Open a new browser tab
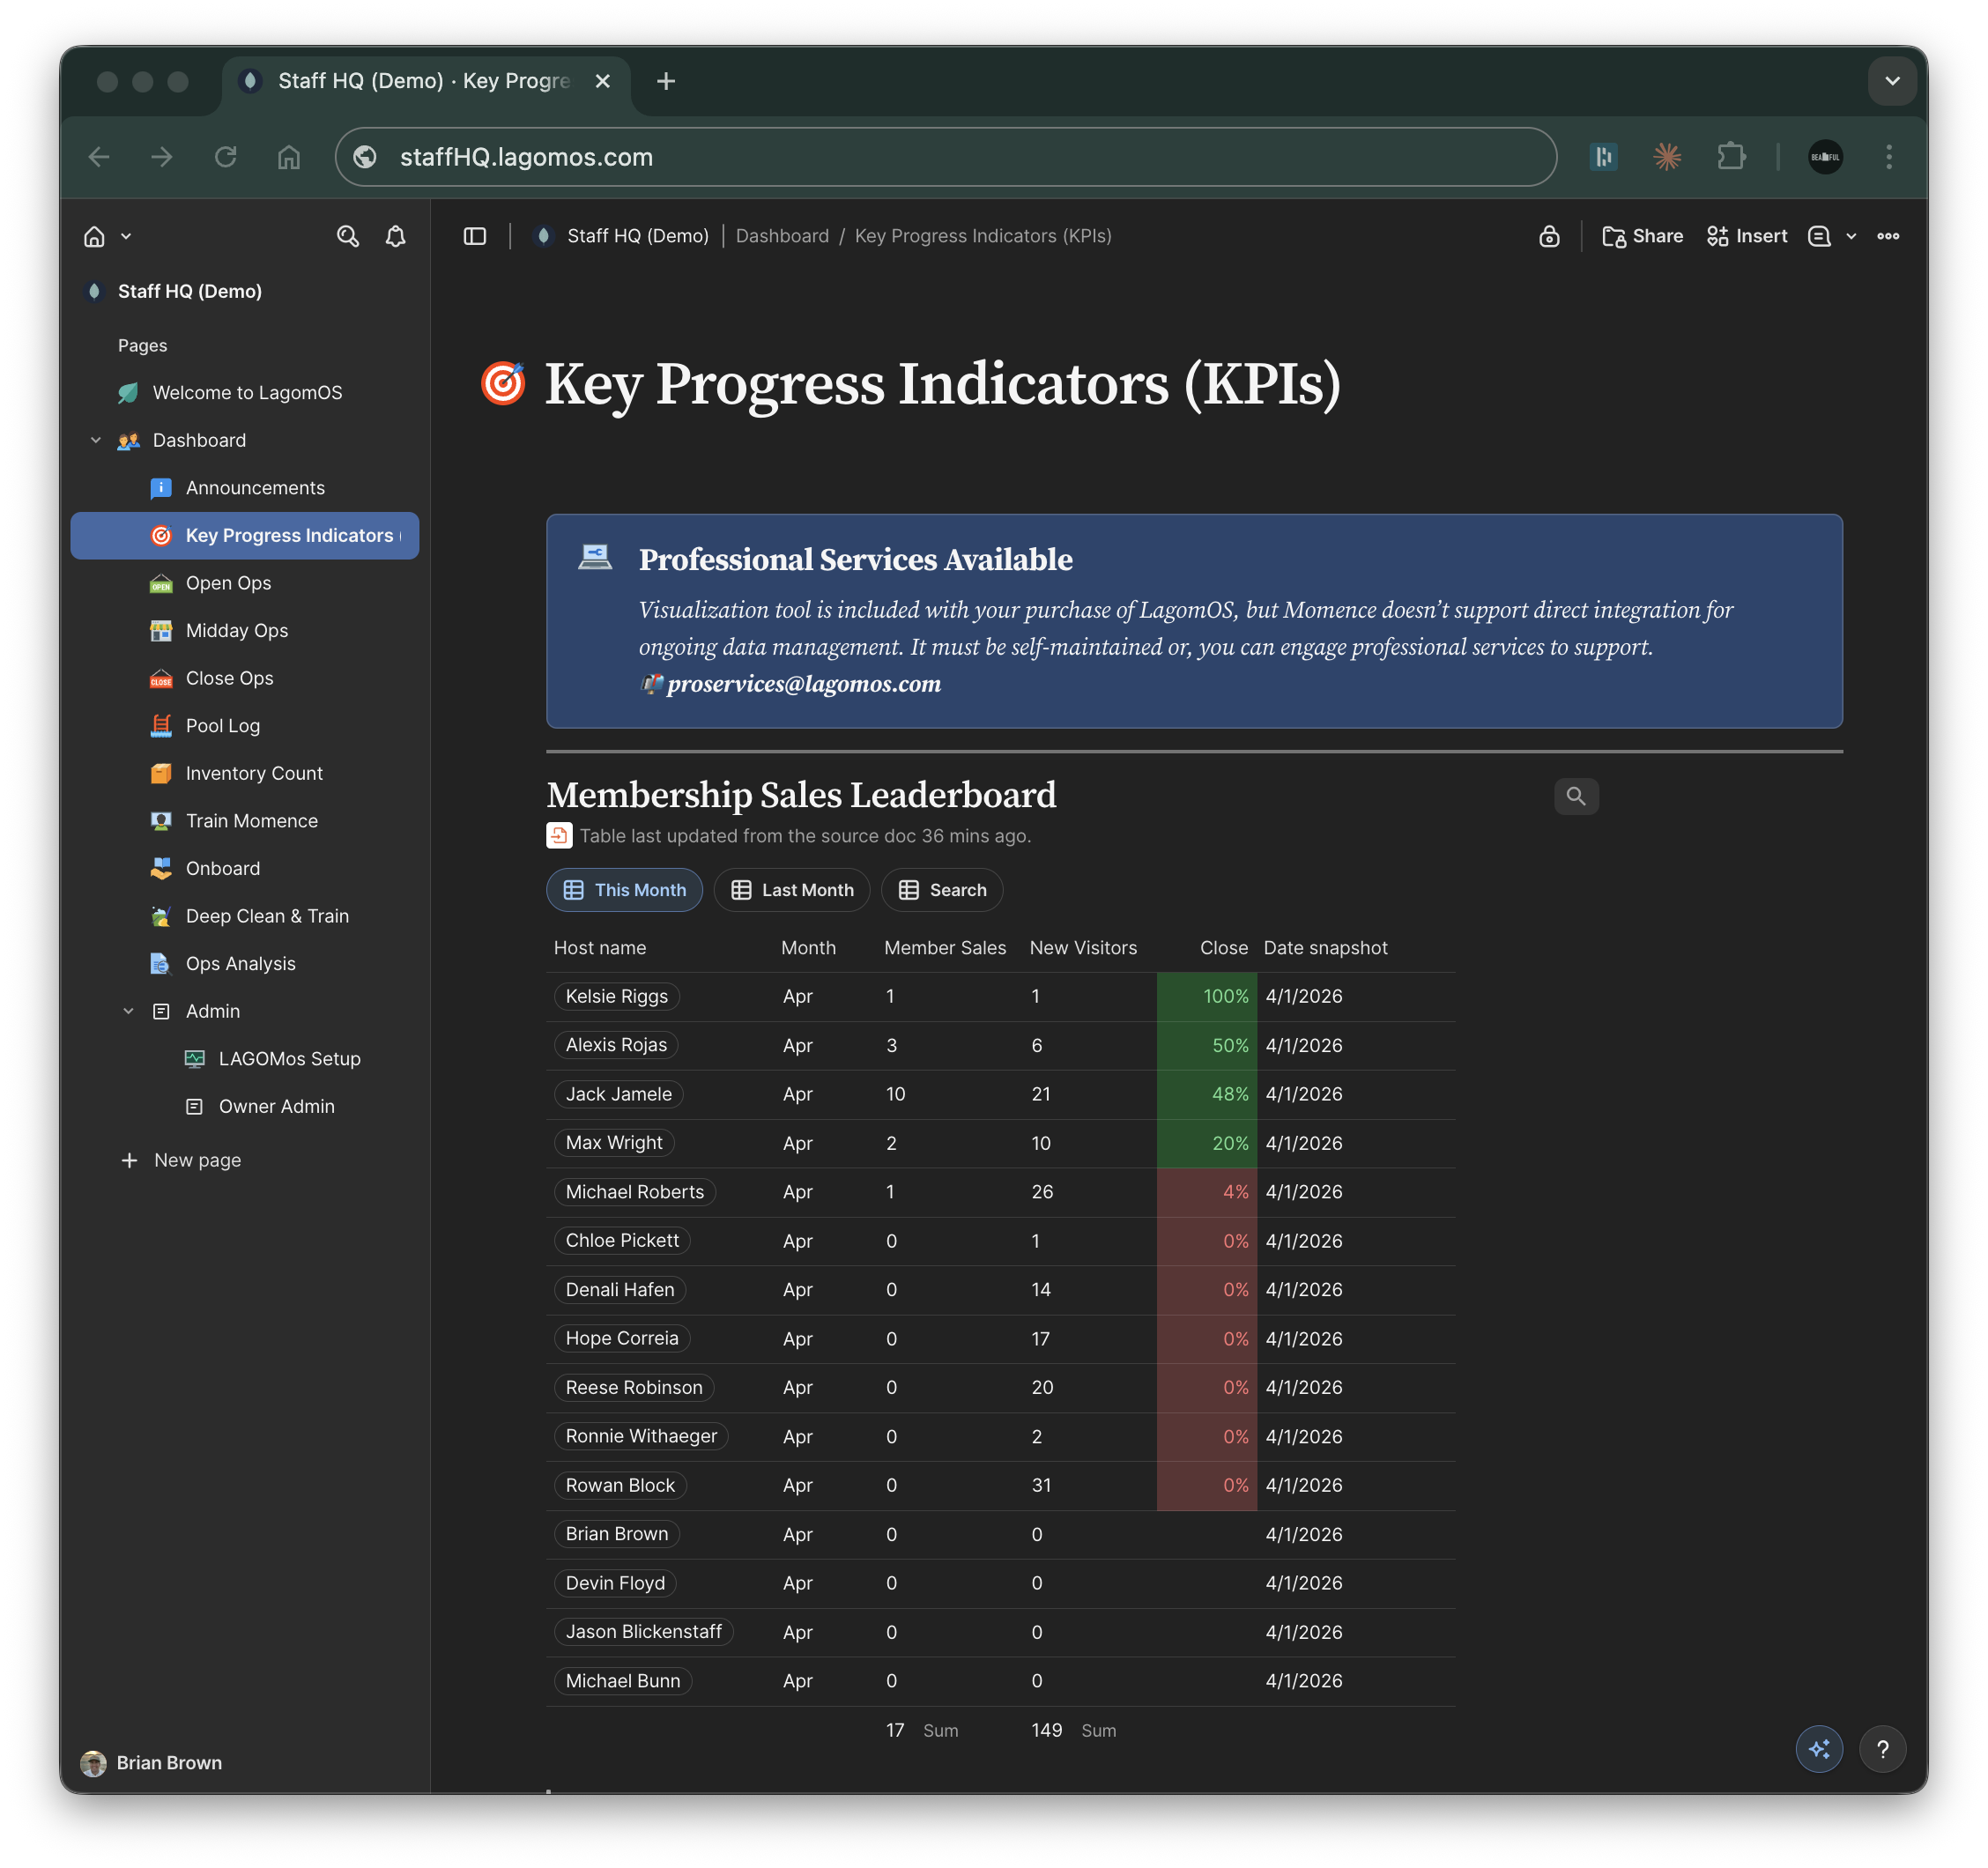Screen dimensions: 1988x1868 [x=666, y=81]
